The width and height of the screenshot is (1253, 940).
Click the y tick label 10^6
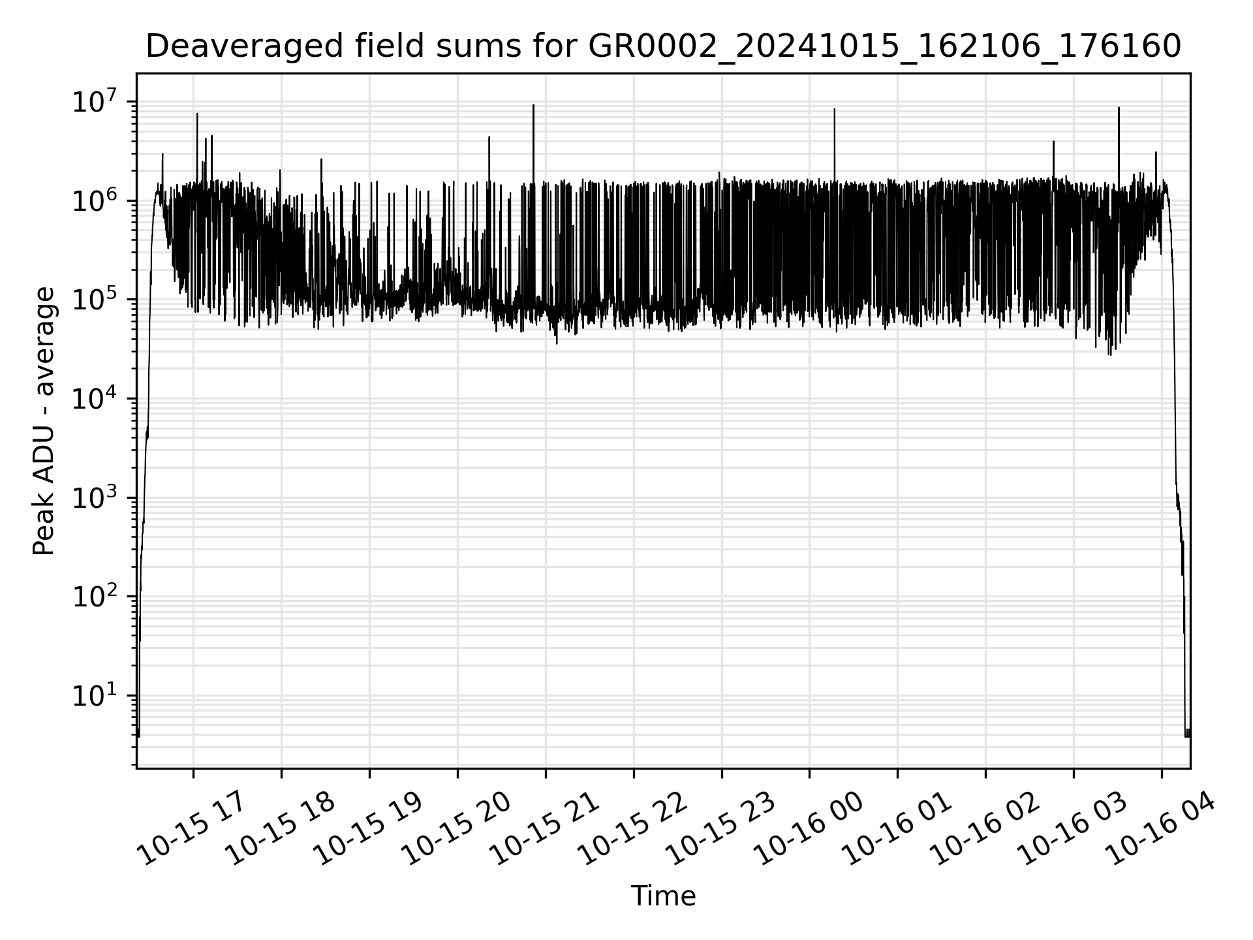coord(95,200)
